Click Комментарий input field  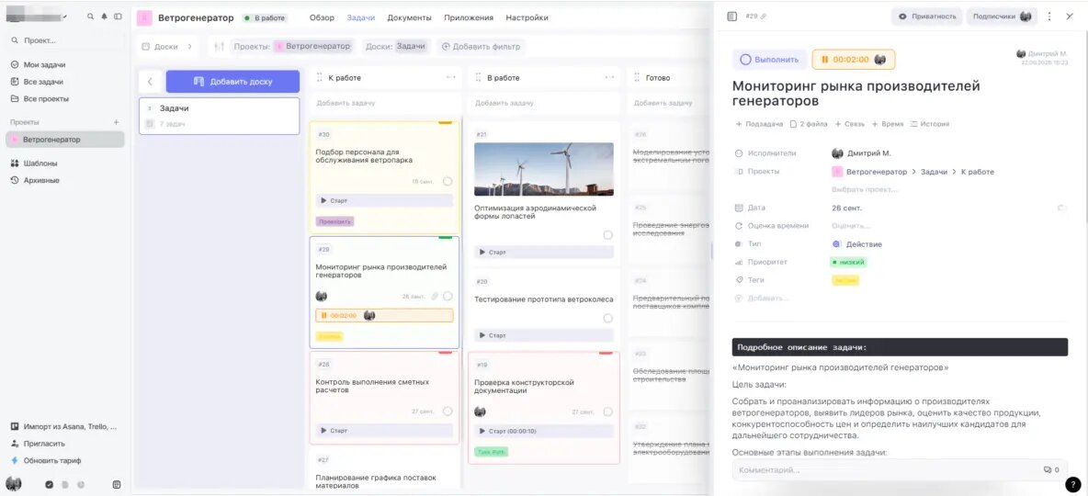(900, 469)
